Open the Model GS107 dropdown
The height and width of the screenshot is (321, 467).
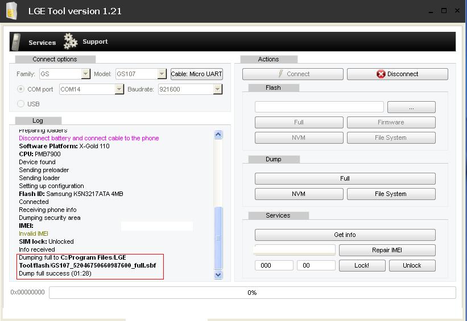point(162,74)
